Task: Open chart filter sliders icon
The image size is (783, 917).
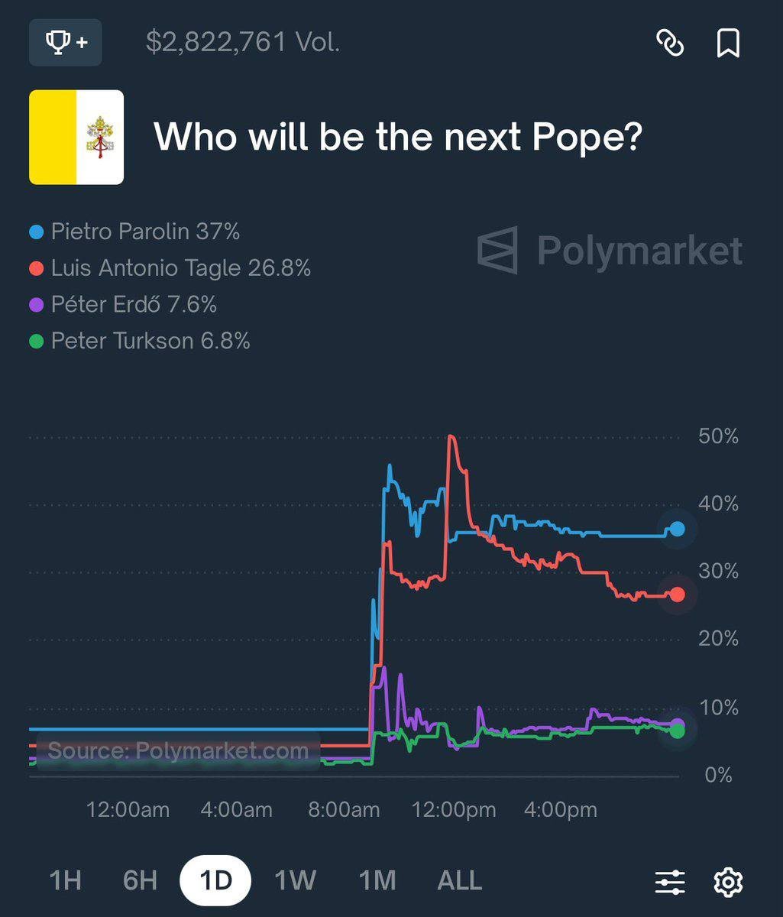Action: point(670,882)
